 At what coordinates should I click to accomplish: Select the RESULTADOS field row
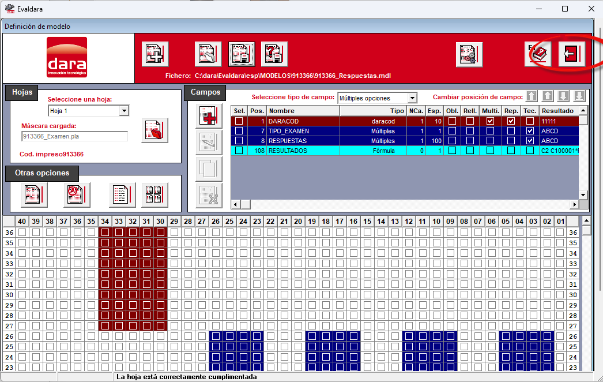(x=405, y=151)
